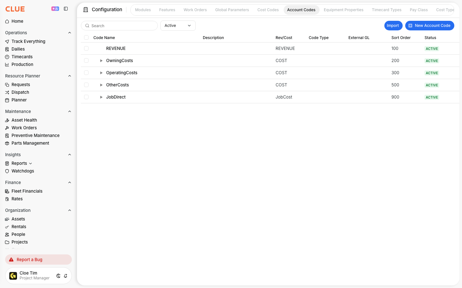The height and width of the screenshot is (288, 462).
Task: Go to the Timecard Types tab
Action: 387,10
